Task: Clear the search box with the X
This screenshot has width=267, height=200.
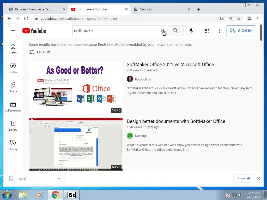Action: (x=162, y=31)
